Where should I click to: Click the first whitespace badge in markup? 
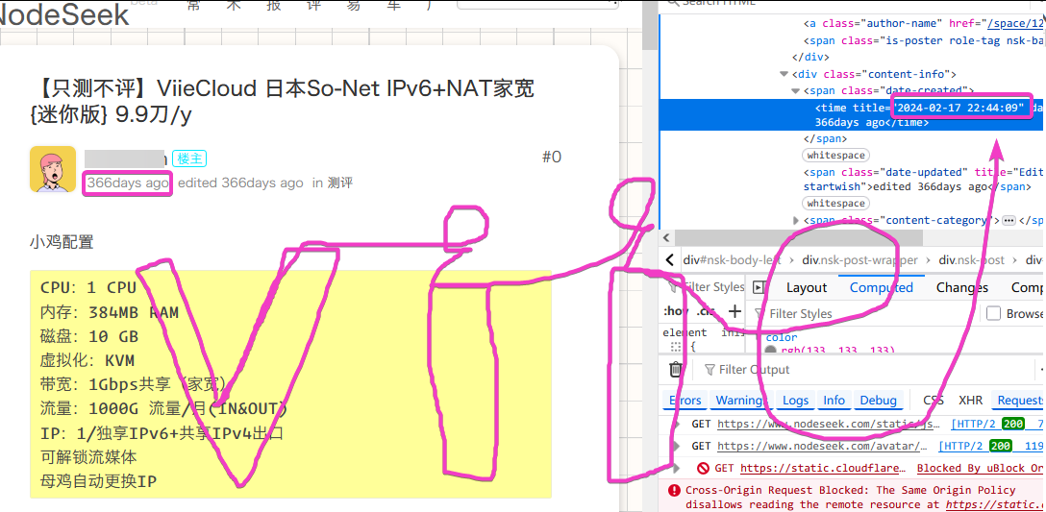click(836, 155)
